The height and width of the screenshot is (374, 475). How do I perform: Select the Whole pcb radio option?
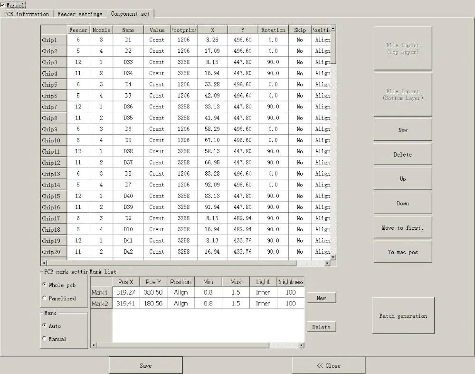(x=45, y=285)
